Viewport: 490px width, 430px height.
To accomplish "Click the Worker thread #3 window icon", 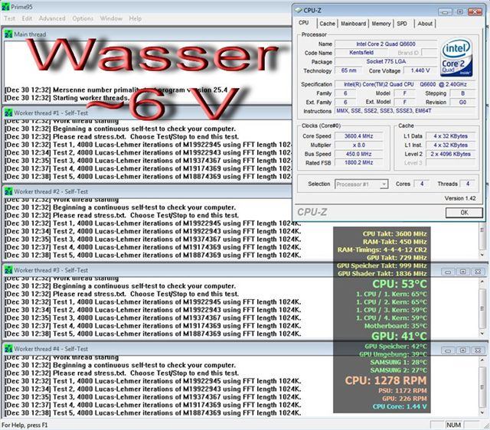I will [x=8, y=270].
